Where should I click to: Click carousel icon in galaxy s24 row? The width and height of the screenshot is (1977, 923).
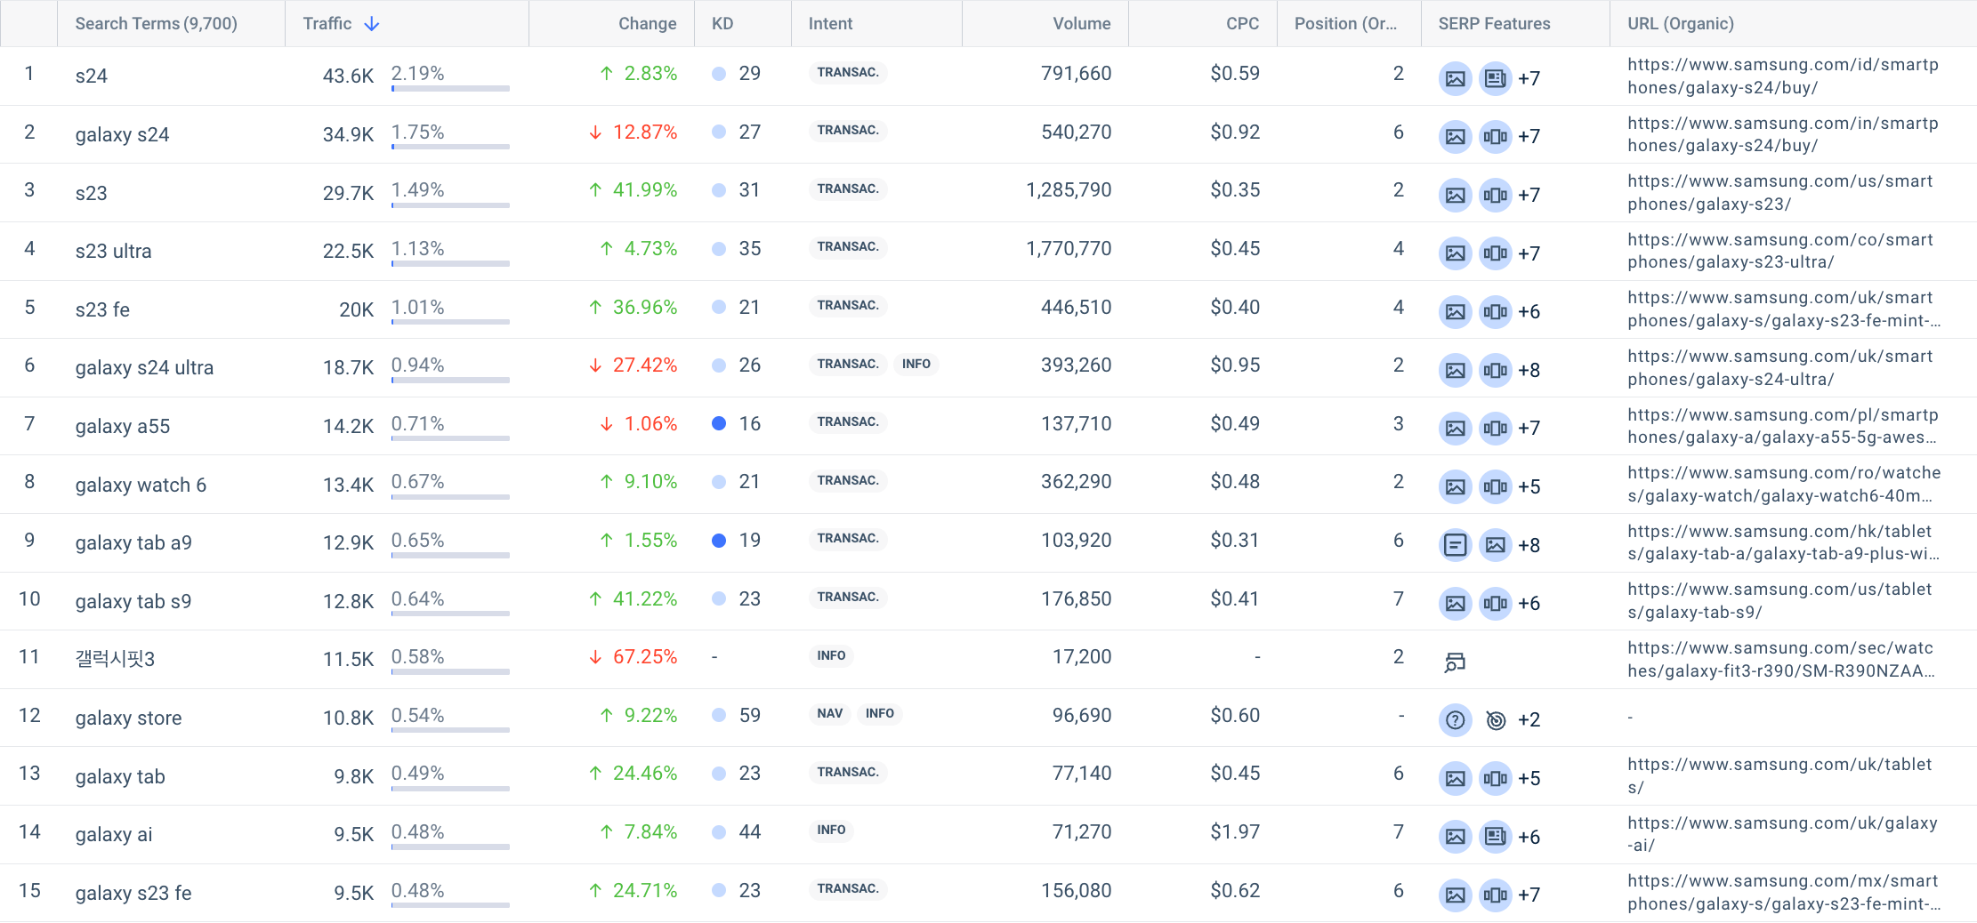tap(1495, 137)
